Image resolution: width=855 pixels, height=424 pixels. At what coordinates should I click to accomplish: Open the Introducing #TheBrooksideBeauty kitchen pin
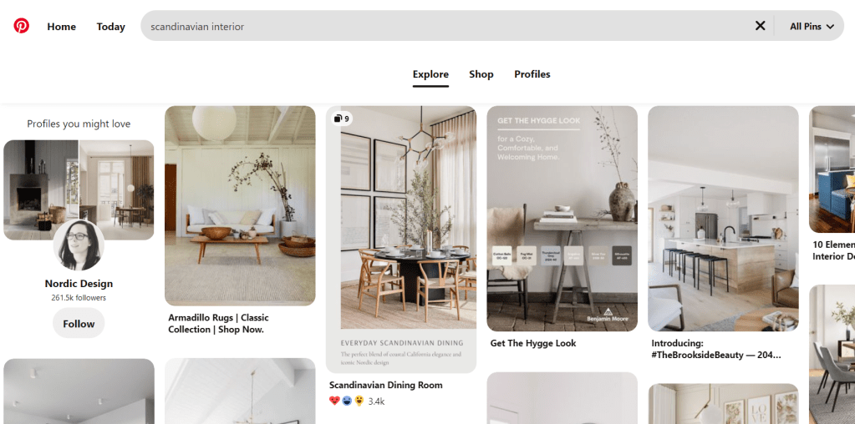pos(723,219)
